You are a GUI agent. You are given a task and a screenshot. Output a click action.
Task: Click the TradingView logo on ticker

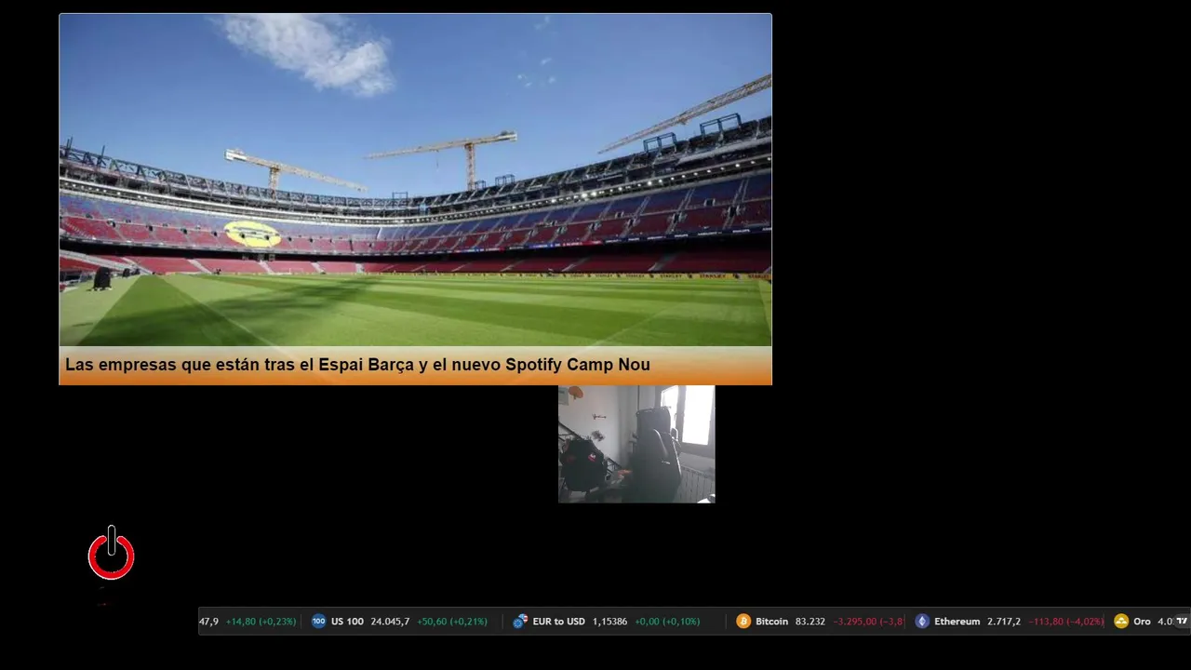pos(1182,621)
